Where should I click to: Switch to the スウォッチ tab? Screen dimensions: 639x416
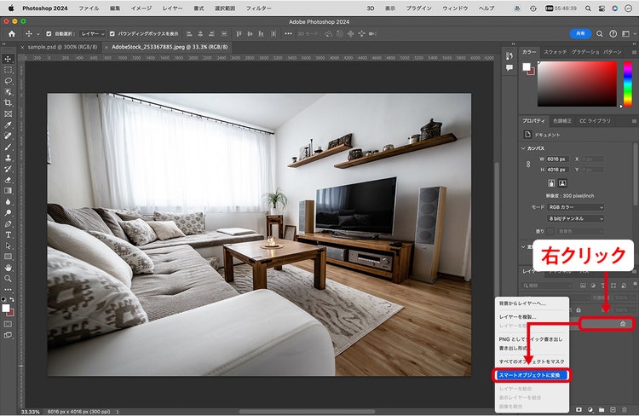tap(555, 52)
